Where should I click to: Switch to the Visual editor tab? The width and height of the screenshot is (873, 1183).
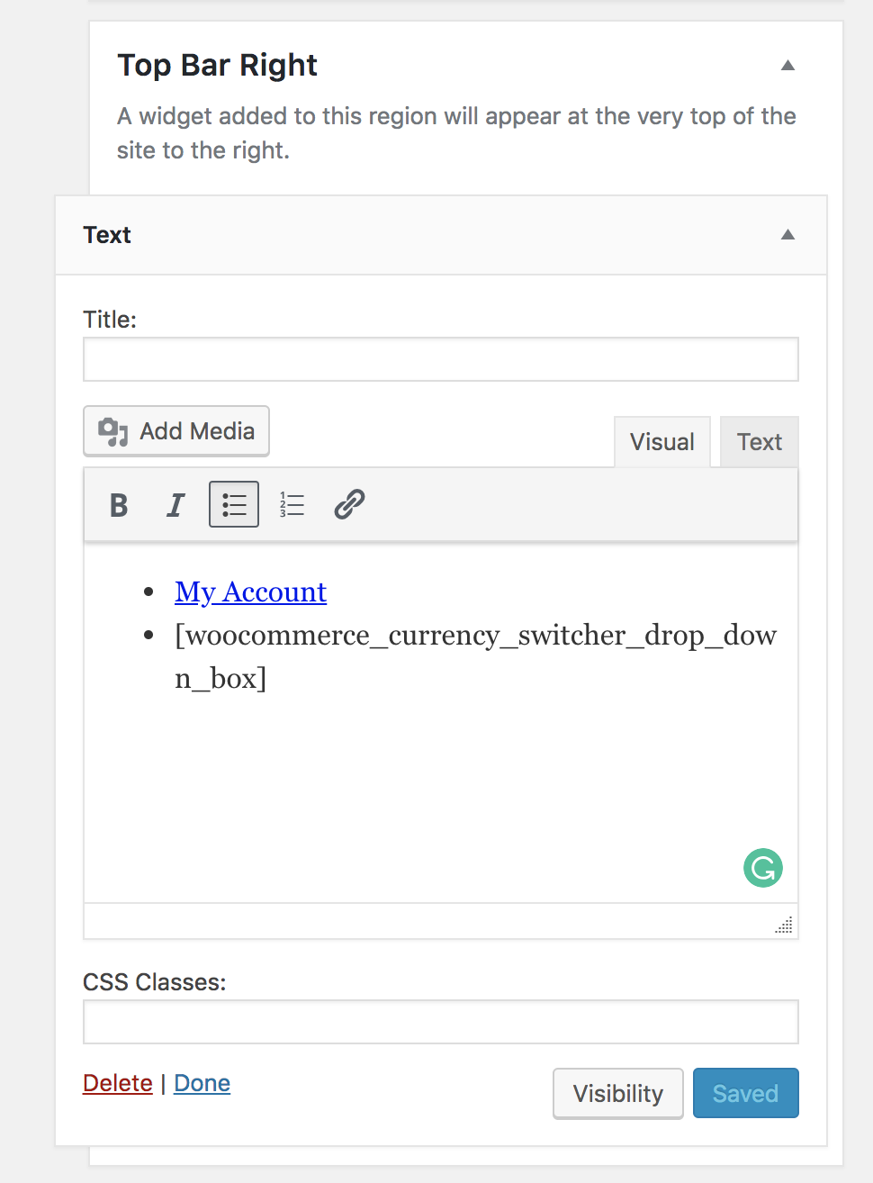tap(662, 442)
